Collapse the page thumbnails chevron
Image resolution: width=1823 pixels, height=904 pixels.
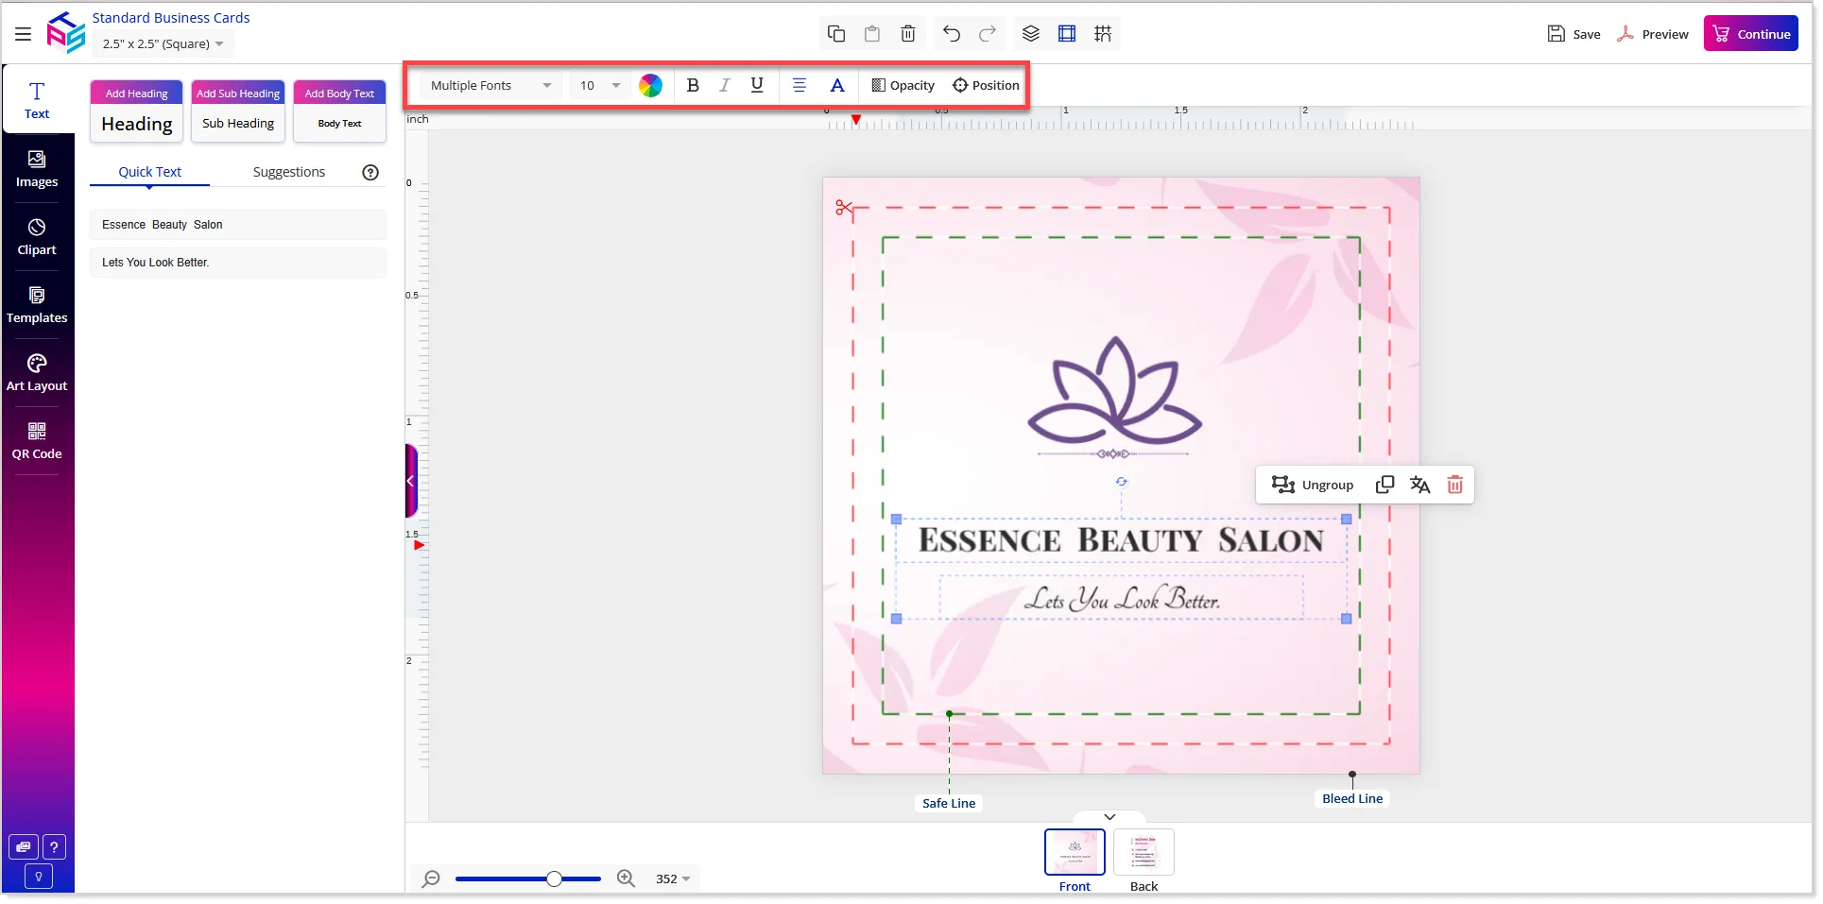tap(1109, 817)
